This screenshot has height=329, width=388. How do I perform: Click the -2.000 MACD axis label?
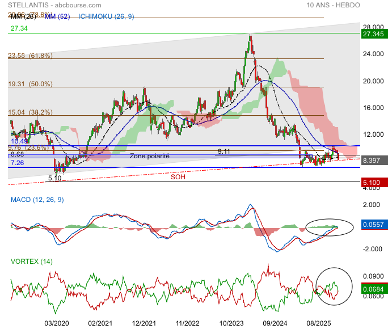[373, 249]
